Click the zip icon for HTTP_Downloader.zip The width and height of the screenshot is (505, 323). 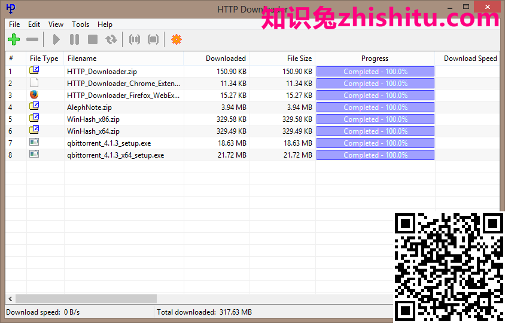pyautogui.click(x=34, y=70)
